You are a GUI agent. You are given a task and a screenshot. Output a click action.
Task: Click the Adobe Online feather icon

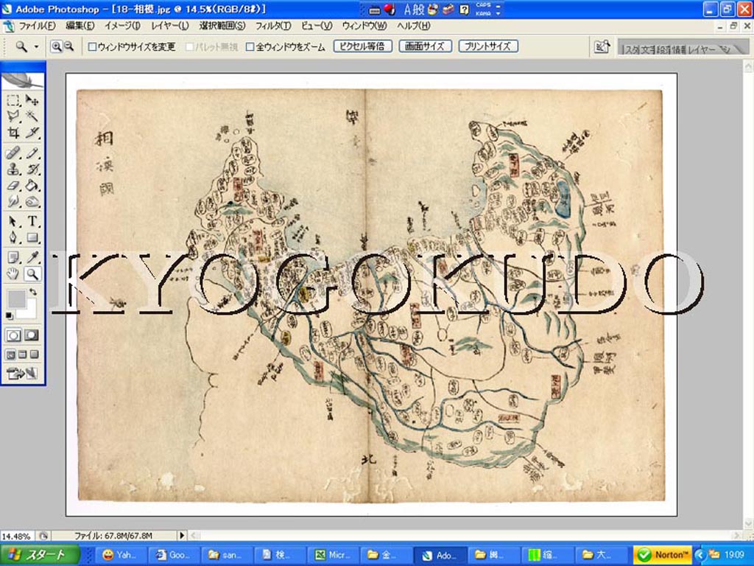(x=23, y=80)
